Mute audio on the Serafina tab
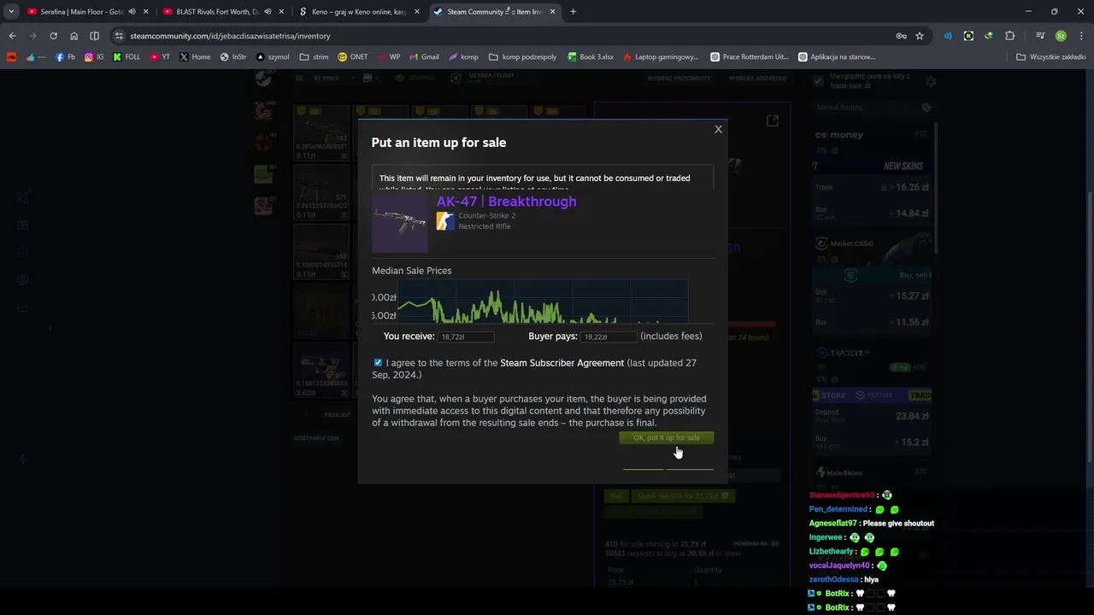1094x615 pixels. 132,12
